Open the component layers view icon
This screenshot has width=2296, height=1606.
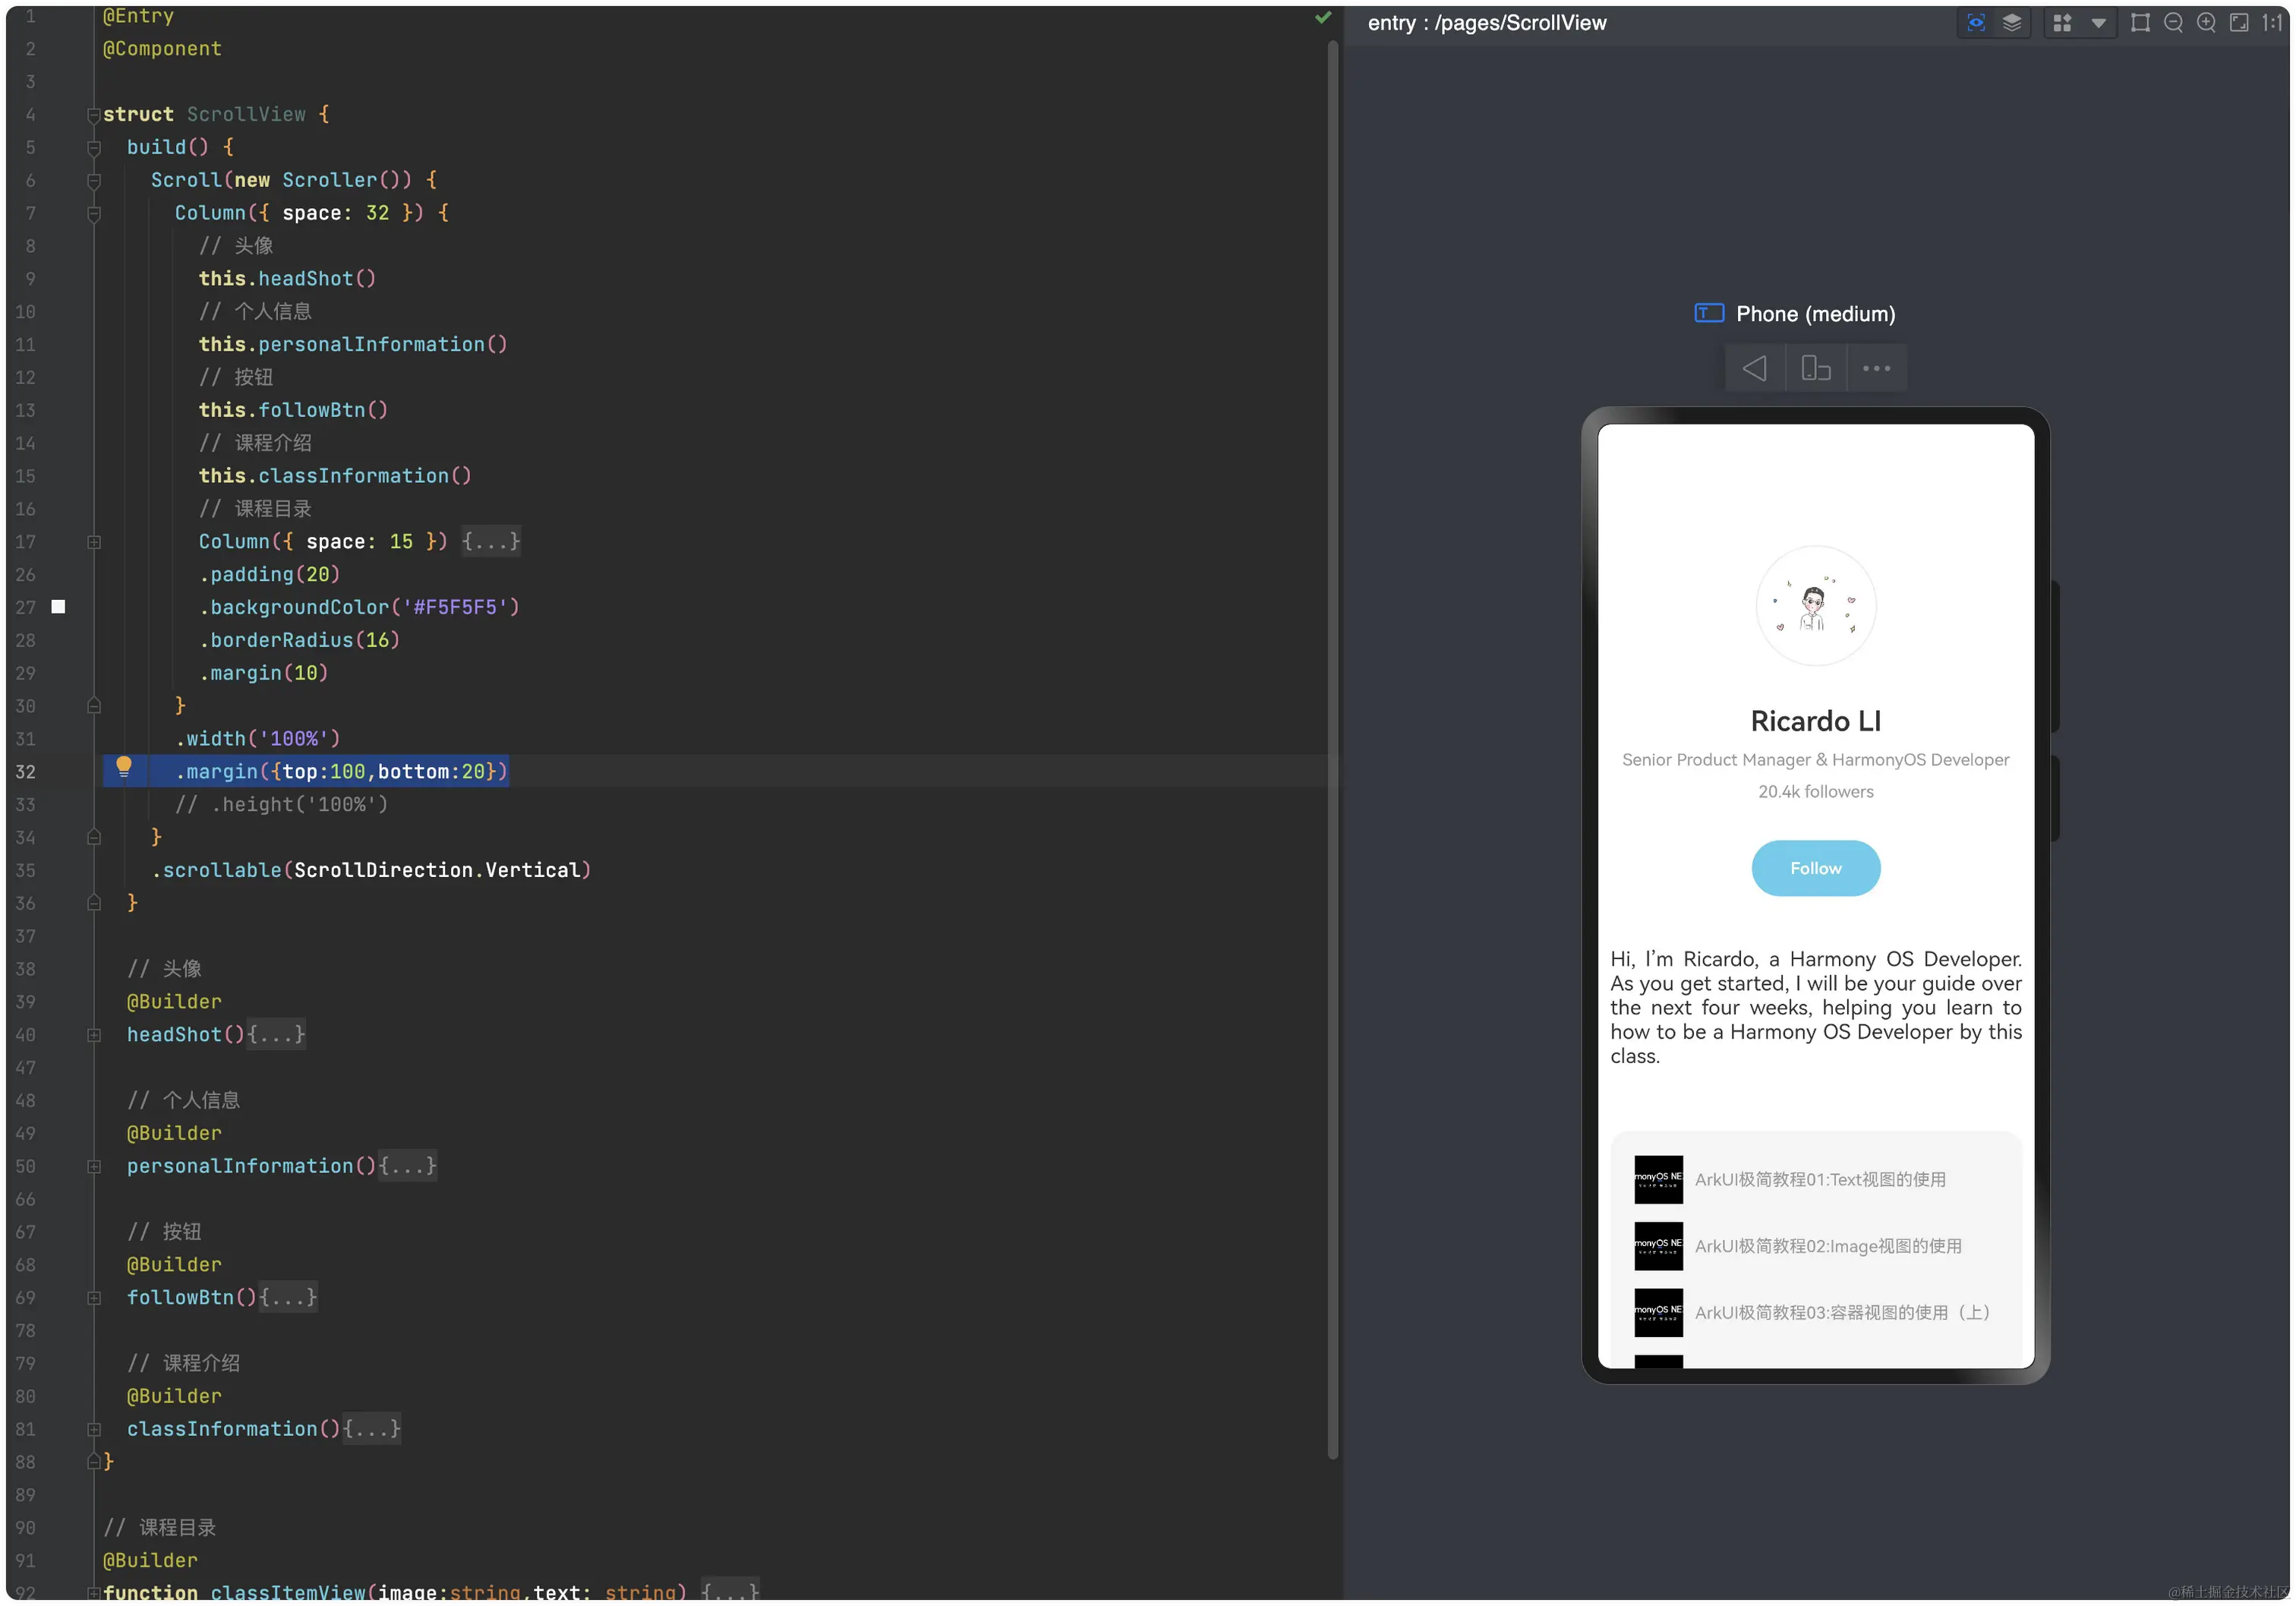[x=2012, y=23]
